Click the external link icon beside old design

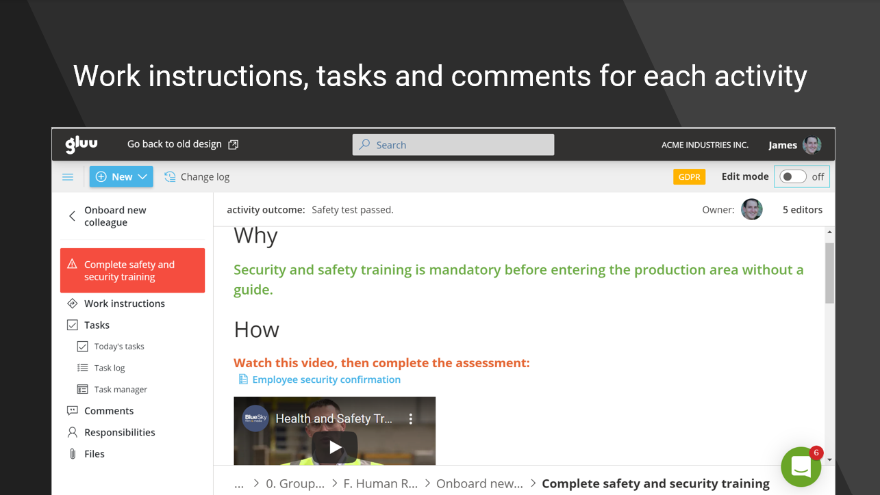point(234,144)
